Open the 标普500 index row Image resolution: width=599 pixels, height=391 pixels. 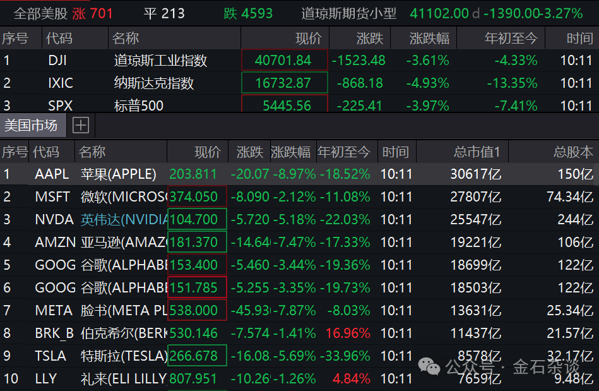coord(139,105)
